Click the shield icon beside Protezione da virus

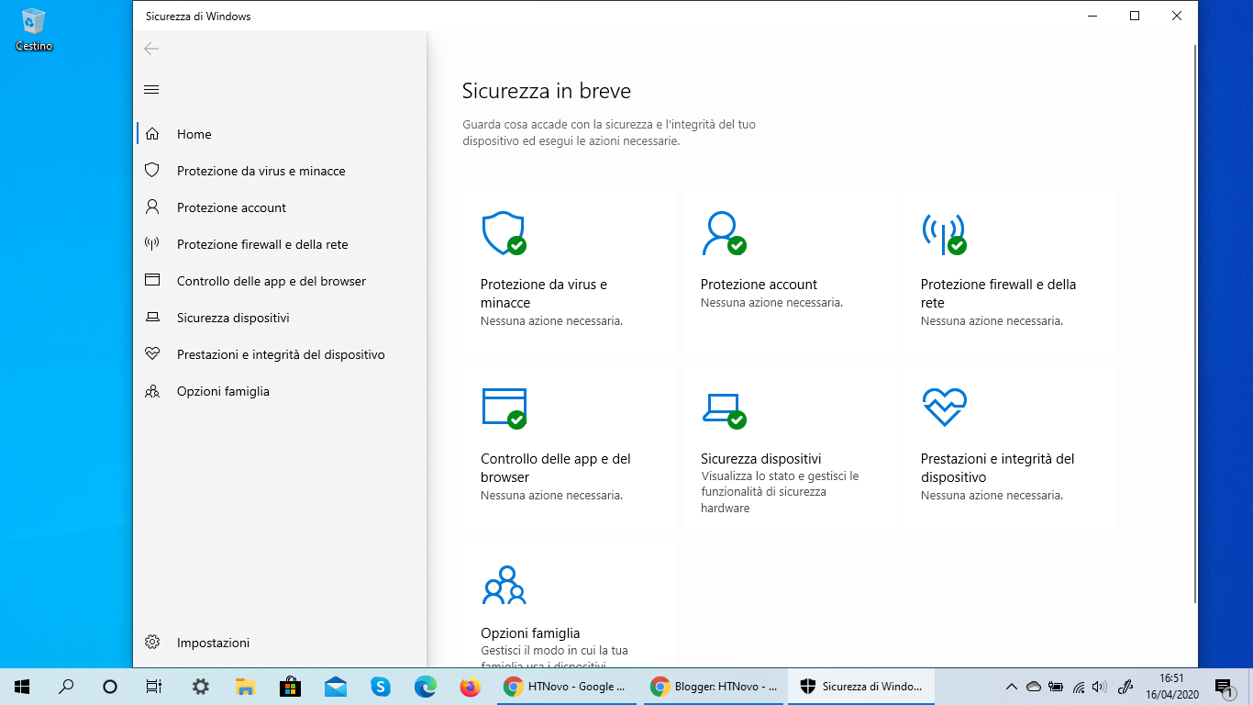(152, 171)
